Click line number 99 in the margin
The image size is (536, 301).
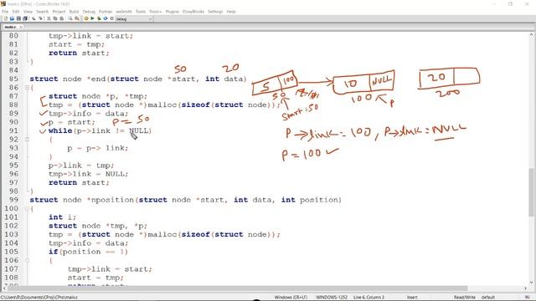point(13,200)
